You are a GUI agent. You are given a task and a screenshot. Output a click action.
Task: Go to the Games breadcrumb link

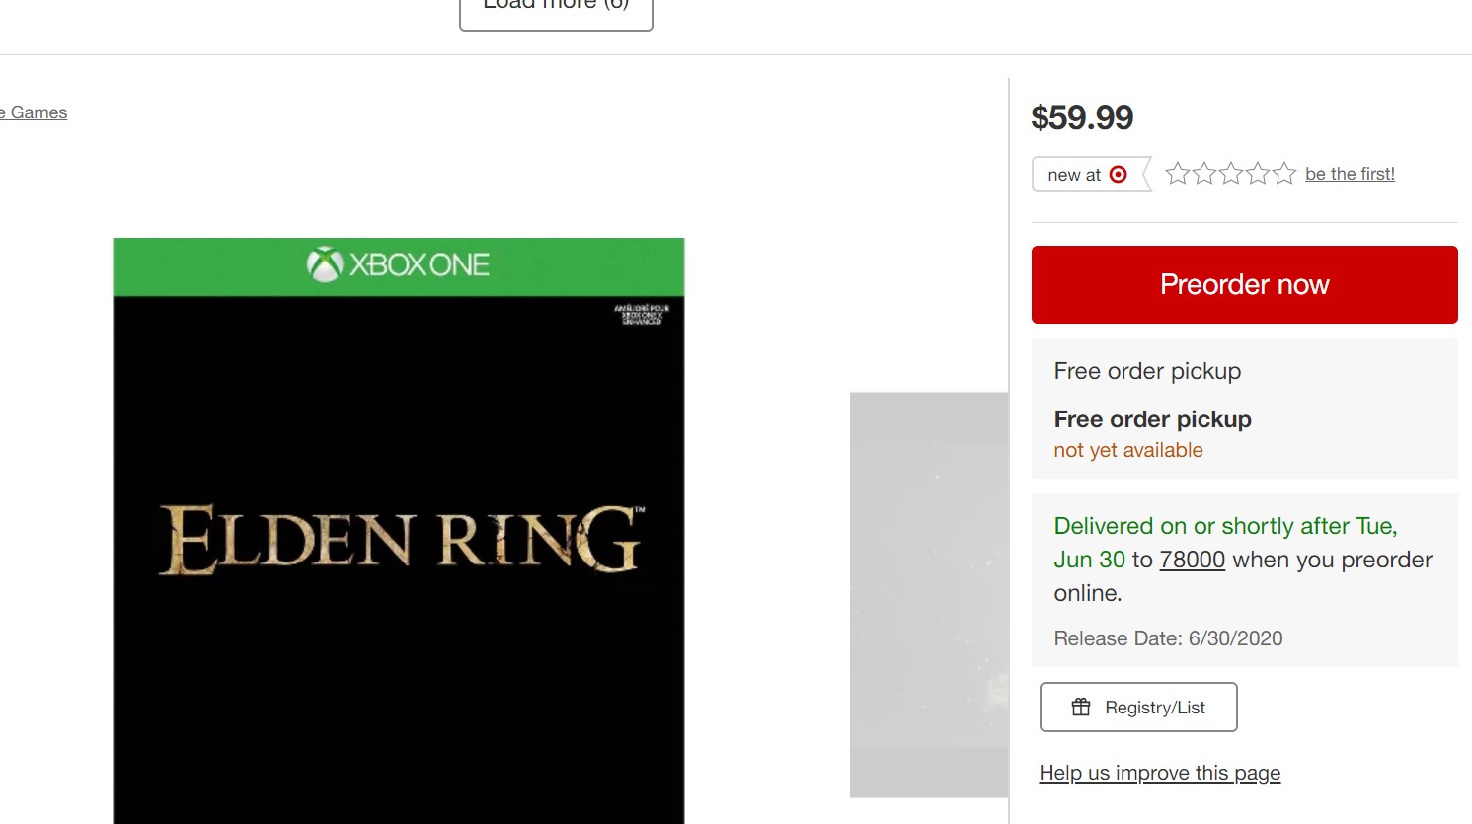(x=38, y=112)
